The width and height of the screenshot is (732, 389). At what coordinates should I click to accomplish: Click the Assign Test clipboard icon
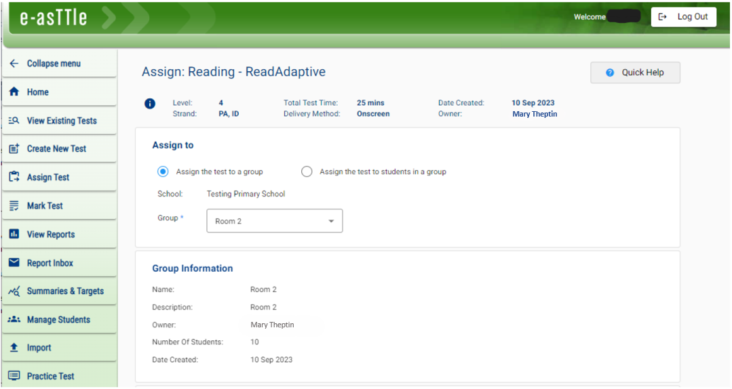click(14, 177)
